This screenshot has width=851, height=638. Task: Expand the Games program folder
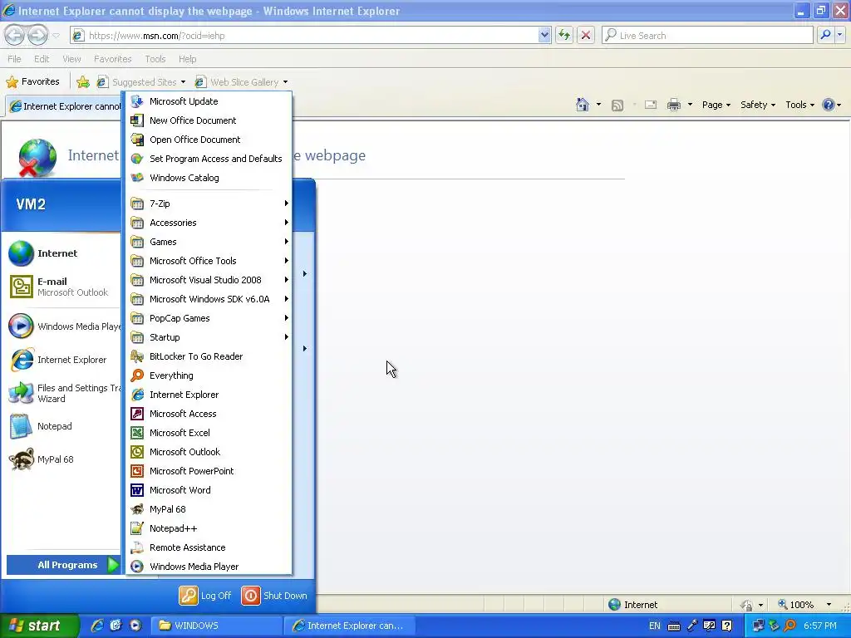209,242
